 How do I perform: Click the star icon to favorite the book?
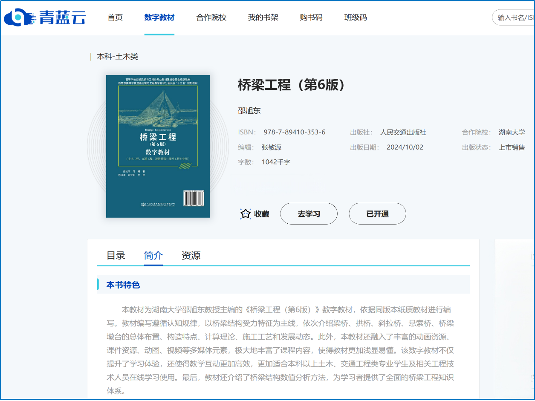click(246, 214)
